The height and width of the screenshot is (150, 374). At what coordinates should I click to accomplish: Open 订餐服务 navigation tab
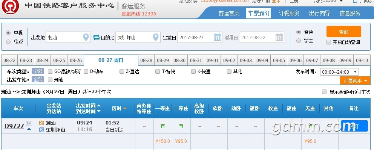pos(289,13)
